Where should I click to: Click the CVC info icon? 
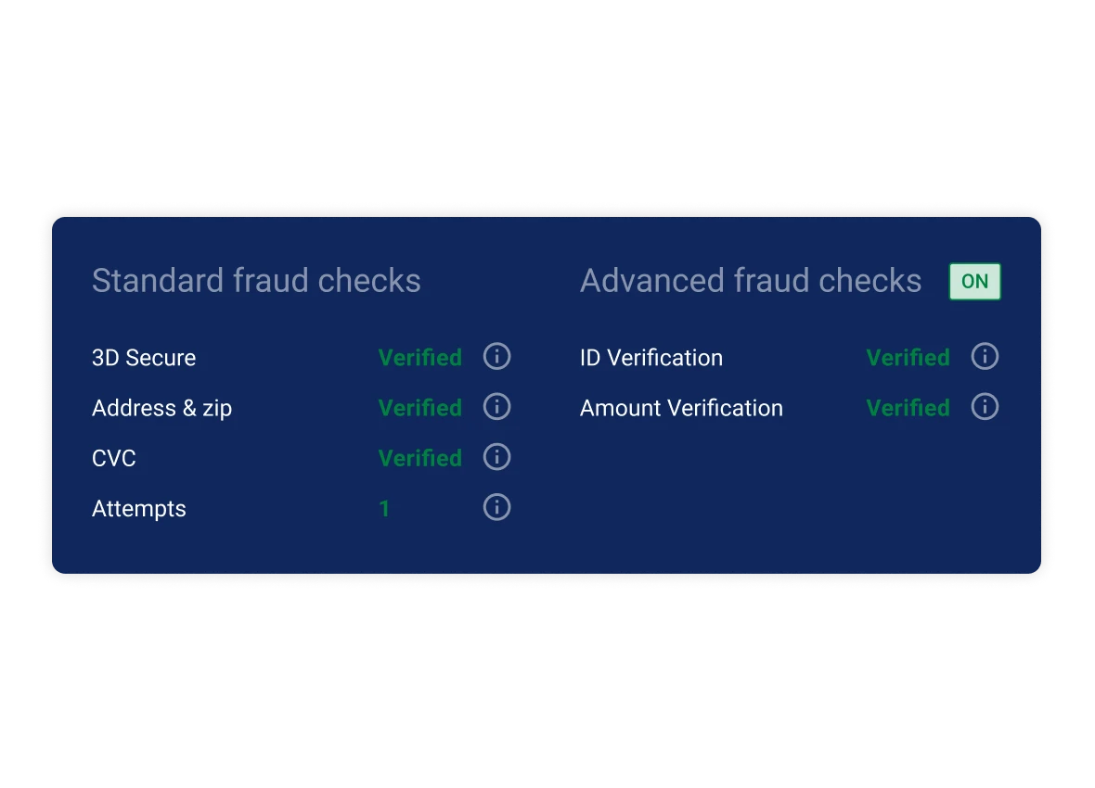[496, 457]
